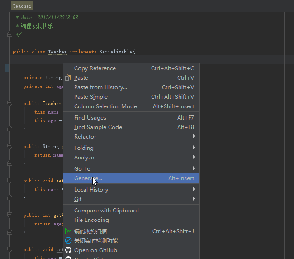Screen dimensions: 294x259
Task: Click the 'private int' field line
Action: (x=43, y=86)
